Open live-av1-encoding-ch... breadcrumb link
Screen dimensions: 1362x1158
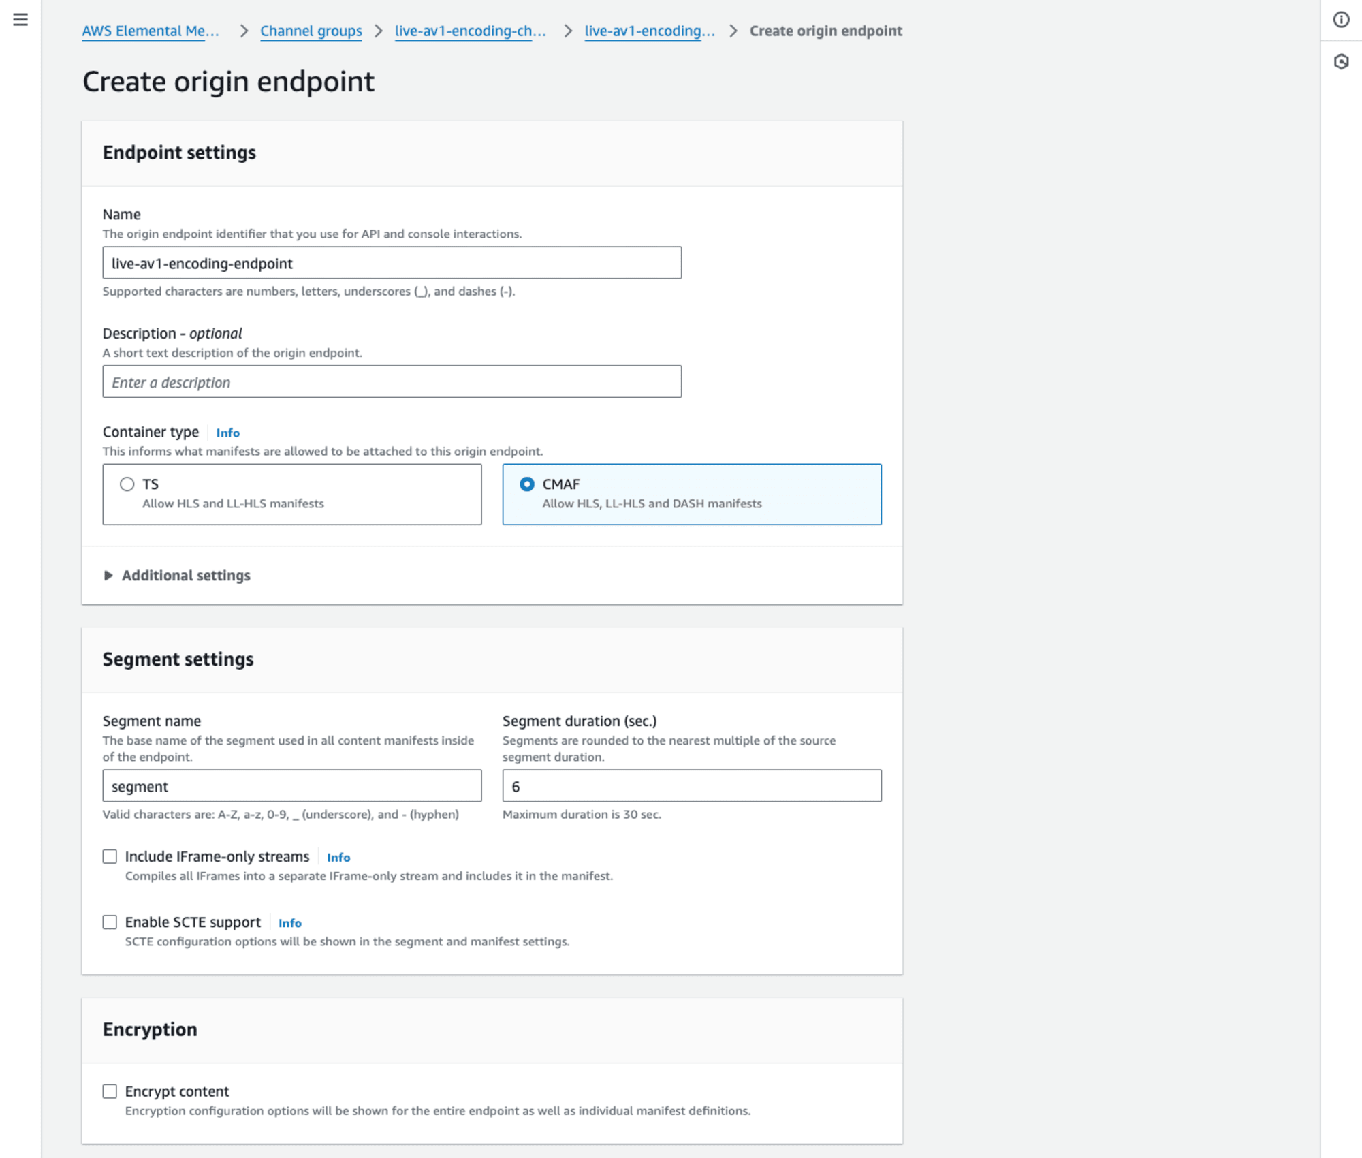pyautogui.click(x=471, y=31)
